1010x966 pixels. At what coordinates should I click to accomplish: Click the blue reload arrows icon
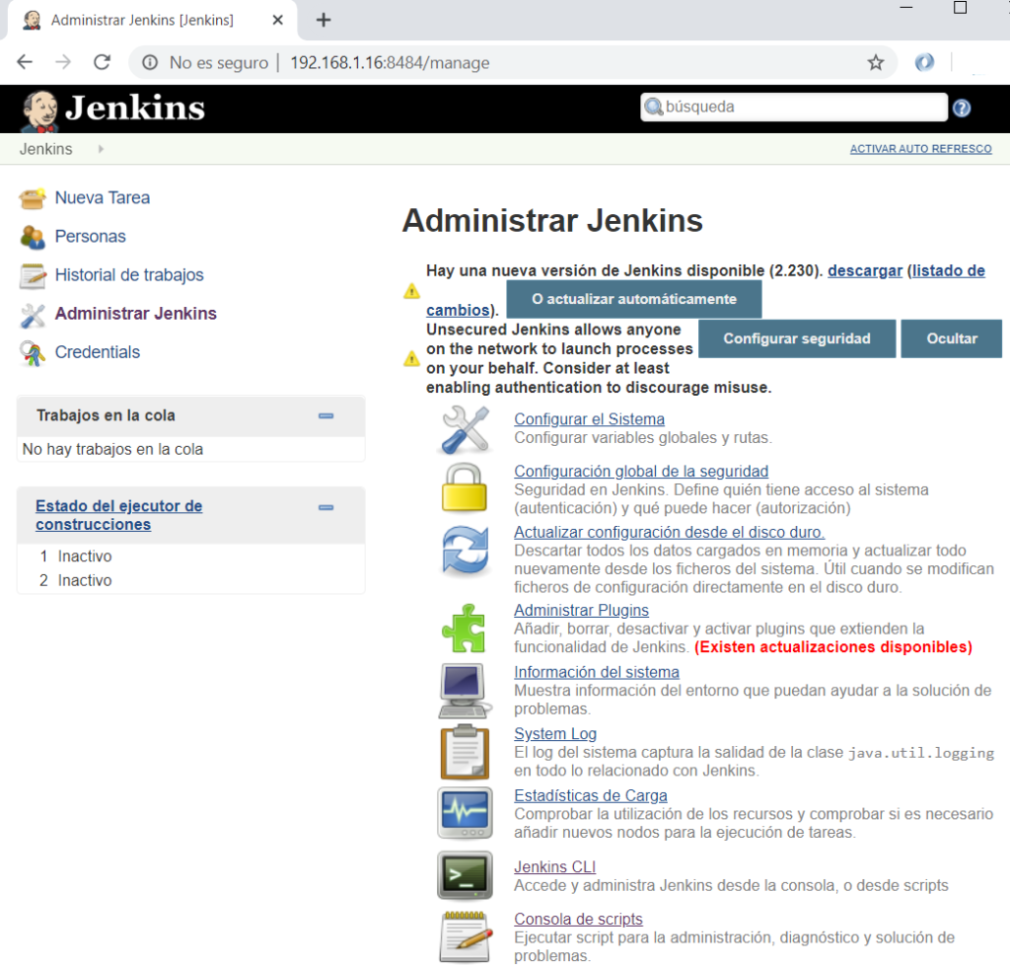click(466, 550)
